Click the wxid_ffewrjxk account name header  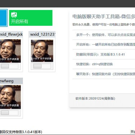11,34
